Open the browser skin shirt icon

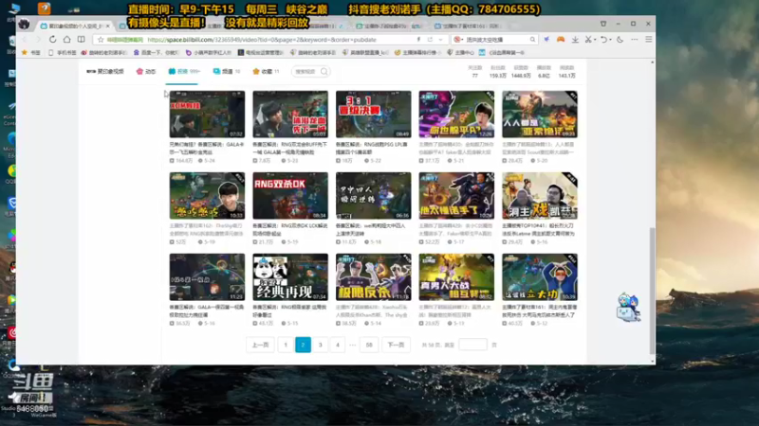pyautogui.click(x=603, y=24)
